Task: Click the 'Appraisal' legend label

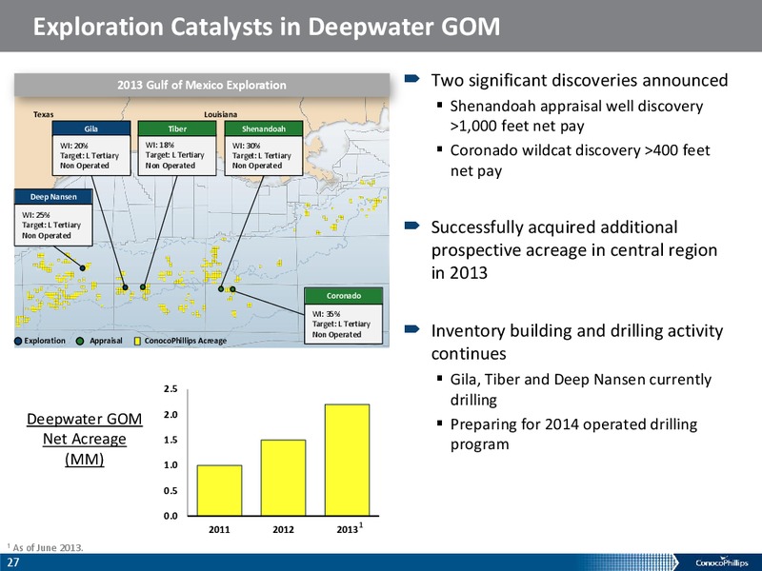Action: (106, 341)
